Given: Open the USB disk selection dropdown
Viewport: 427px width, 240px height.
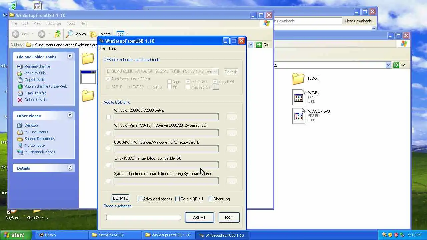Looking at the screenshot, I should 216,71.
